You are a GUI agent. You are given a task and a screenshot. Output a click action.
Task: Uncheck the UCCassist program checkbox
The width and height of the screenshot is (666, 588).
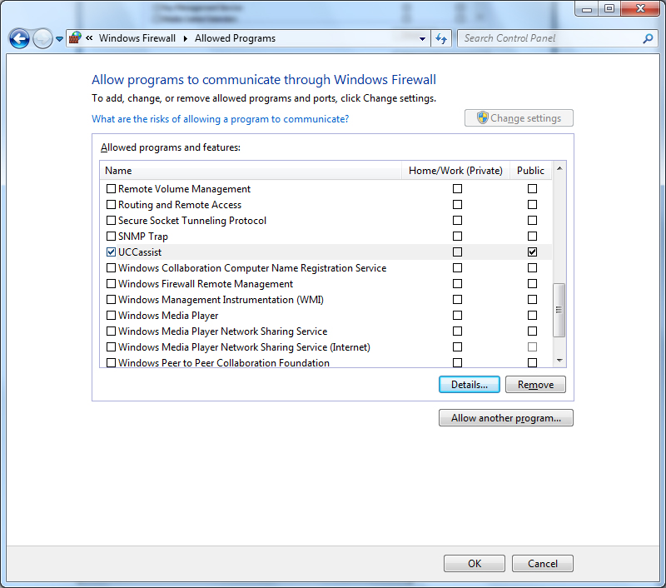[112, 252]
